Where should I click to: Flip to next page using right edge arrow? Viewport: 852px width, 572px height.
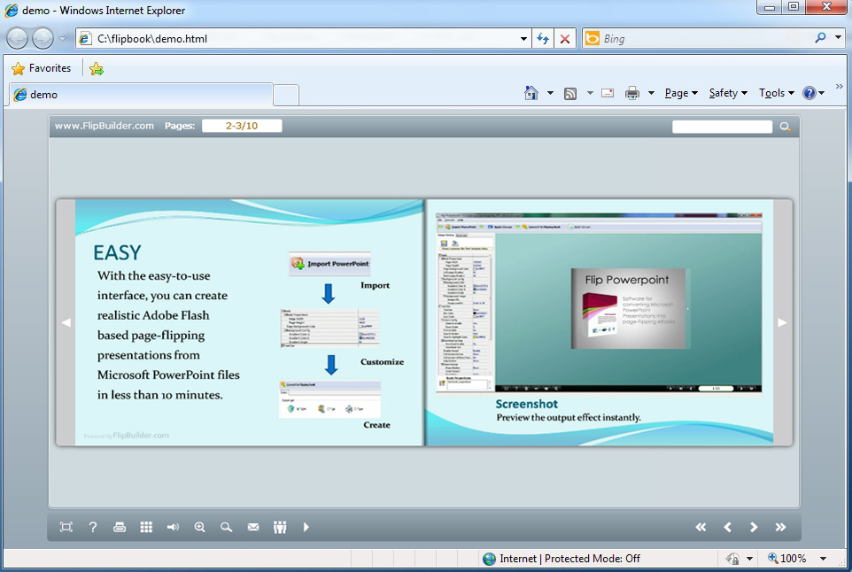pyautogui.click(x=782, y=323)
